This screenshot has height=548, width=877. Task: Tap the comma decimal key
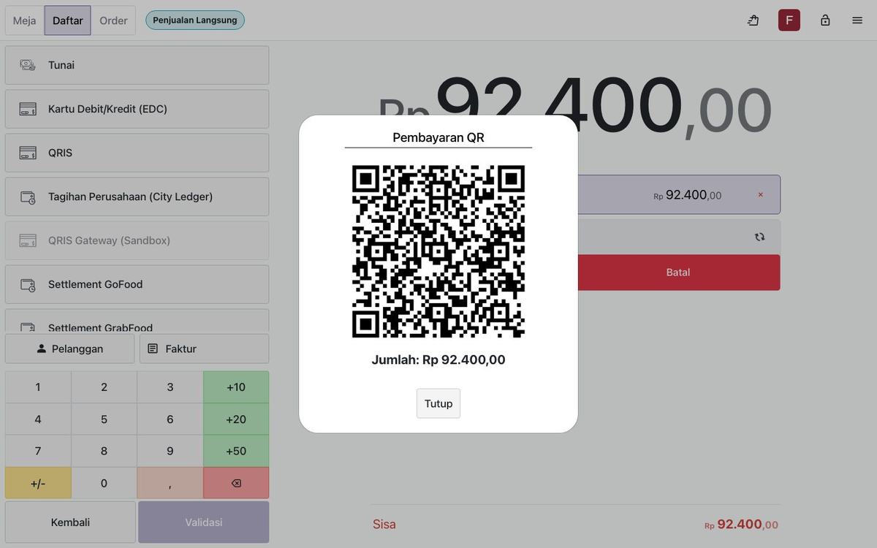pos(170,483)
